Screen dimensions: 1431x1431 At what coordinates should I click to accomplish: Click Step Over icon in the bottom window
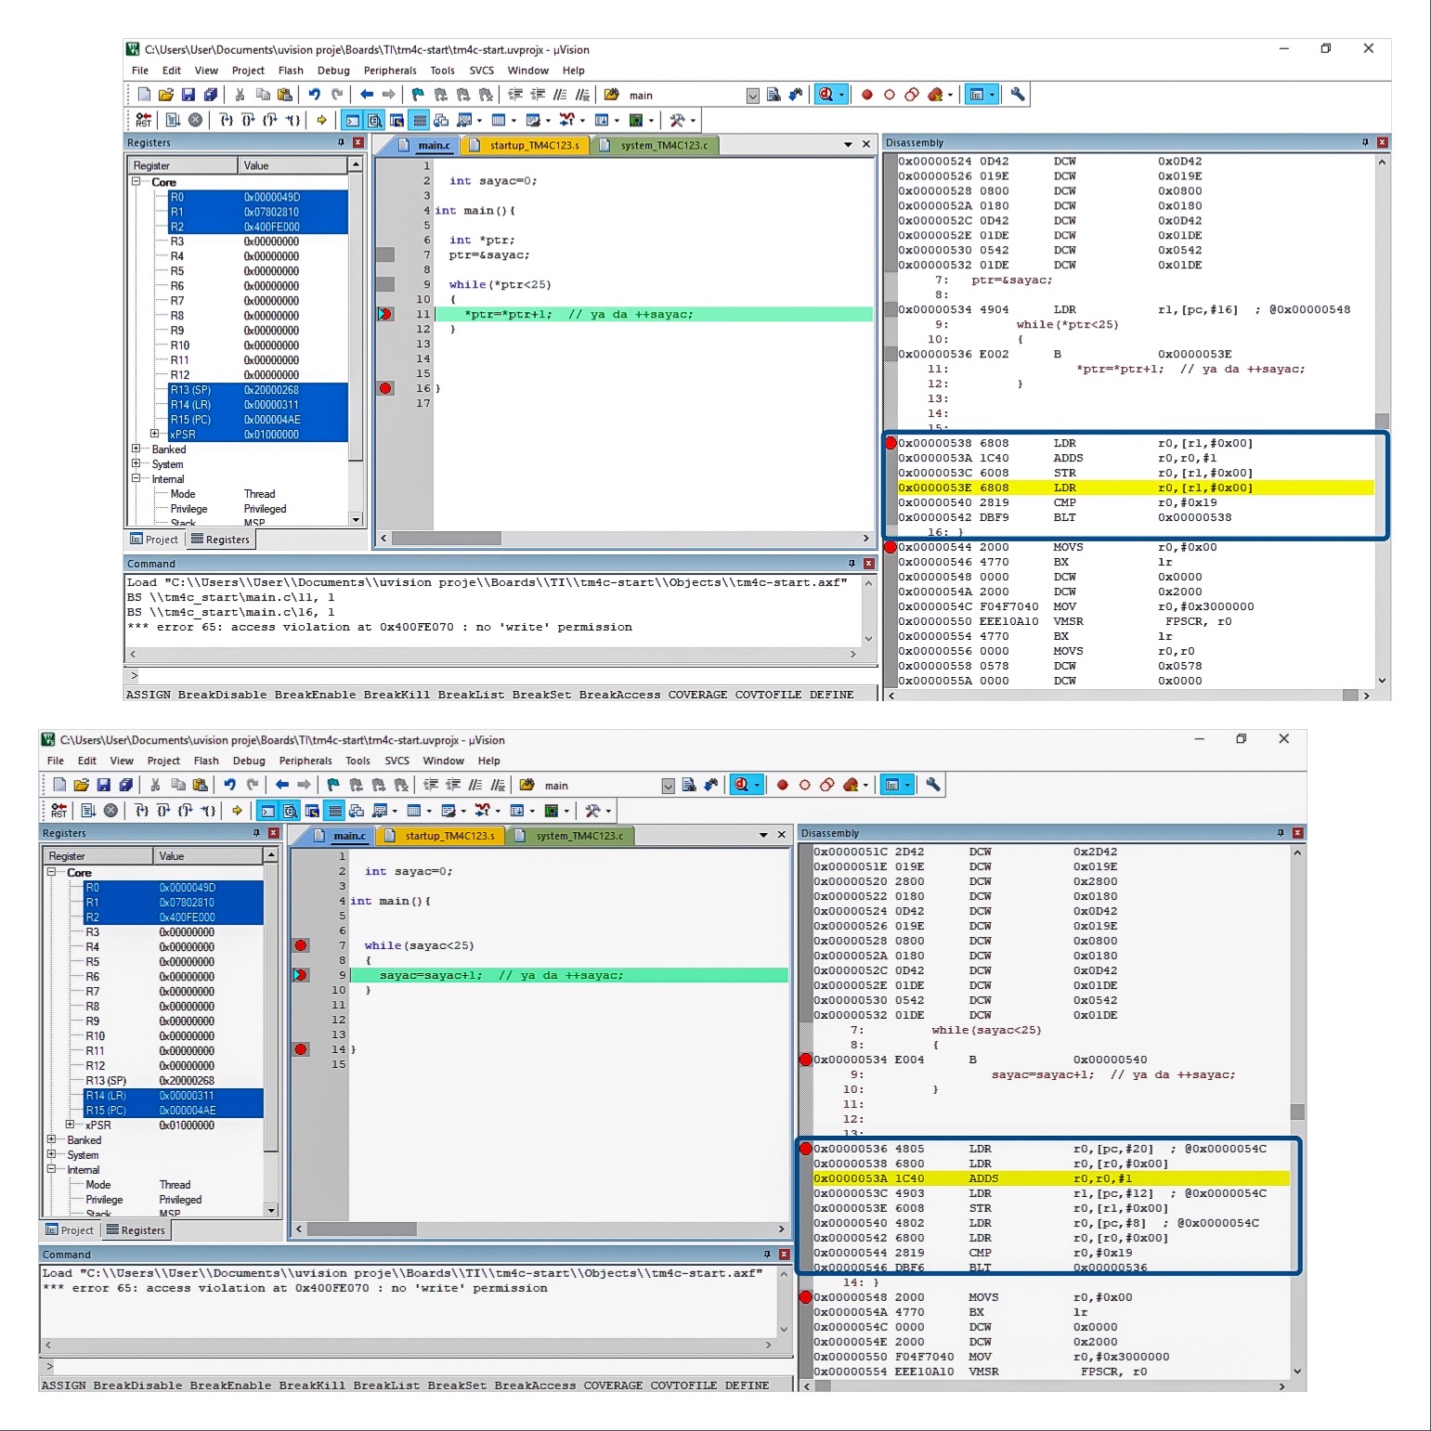point(163,811)
